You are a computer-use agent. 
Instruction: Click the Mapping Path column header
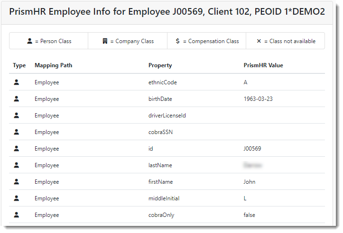pyautogui.click(x=53, y=65)
